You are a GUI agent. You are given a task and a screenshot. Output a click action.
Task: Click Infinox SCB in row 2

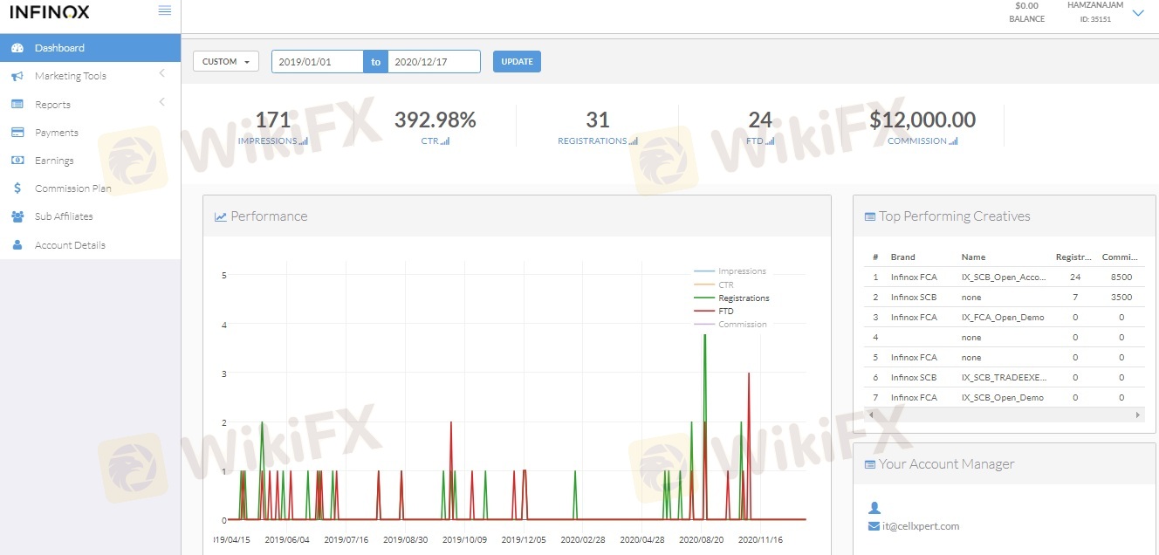click(x=914, y=298)
